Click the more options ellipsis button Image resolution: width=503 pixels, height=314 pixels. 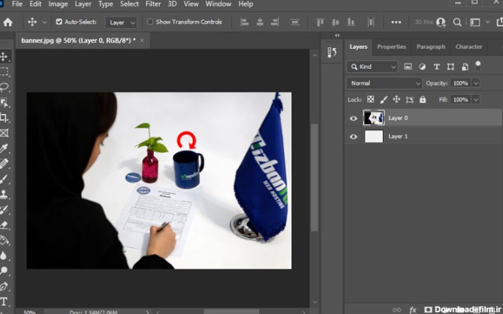[396, 23]
